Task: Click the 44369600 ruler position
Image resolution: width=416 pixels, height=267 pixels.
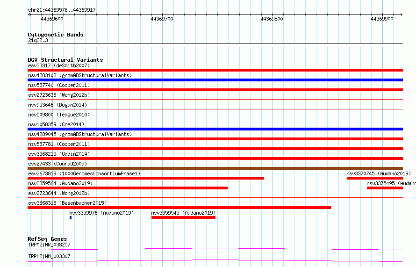Action: pyautogui.click(x=52, y=19)
